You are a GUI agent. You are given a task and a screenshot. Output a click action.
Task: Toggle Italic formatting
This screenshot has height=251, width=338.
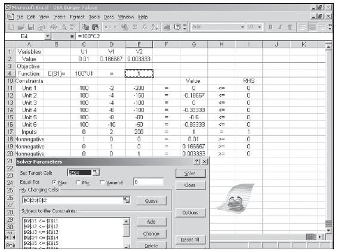pyautogui.click(x=280, y=27)
